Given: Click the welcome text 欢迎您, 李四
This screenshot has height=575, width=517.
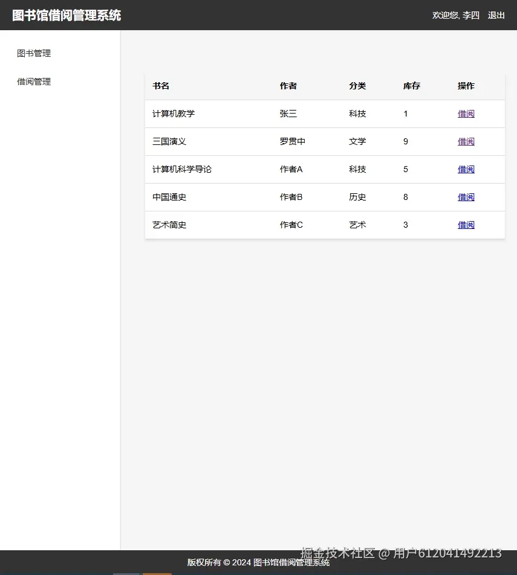Looking at the screenshot, I should coord(455,15).
